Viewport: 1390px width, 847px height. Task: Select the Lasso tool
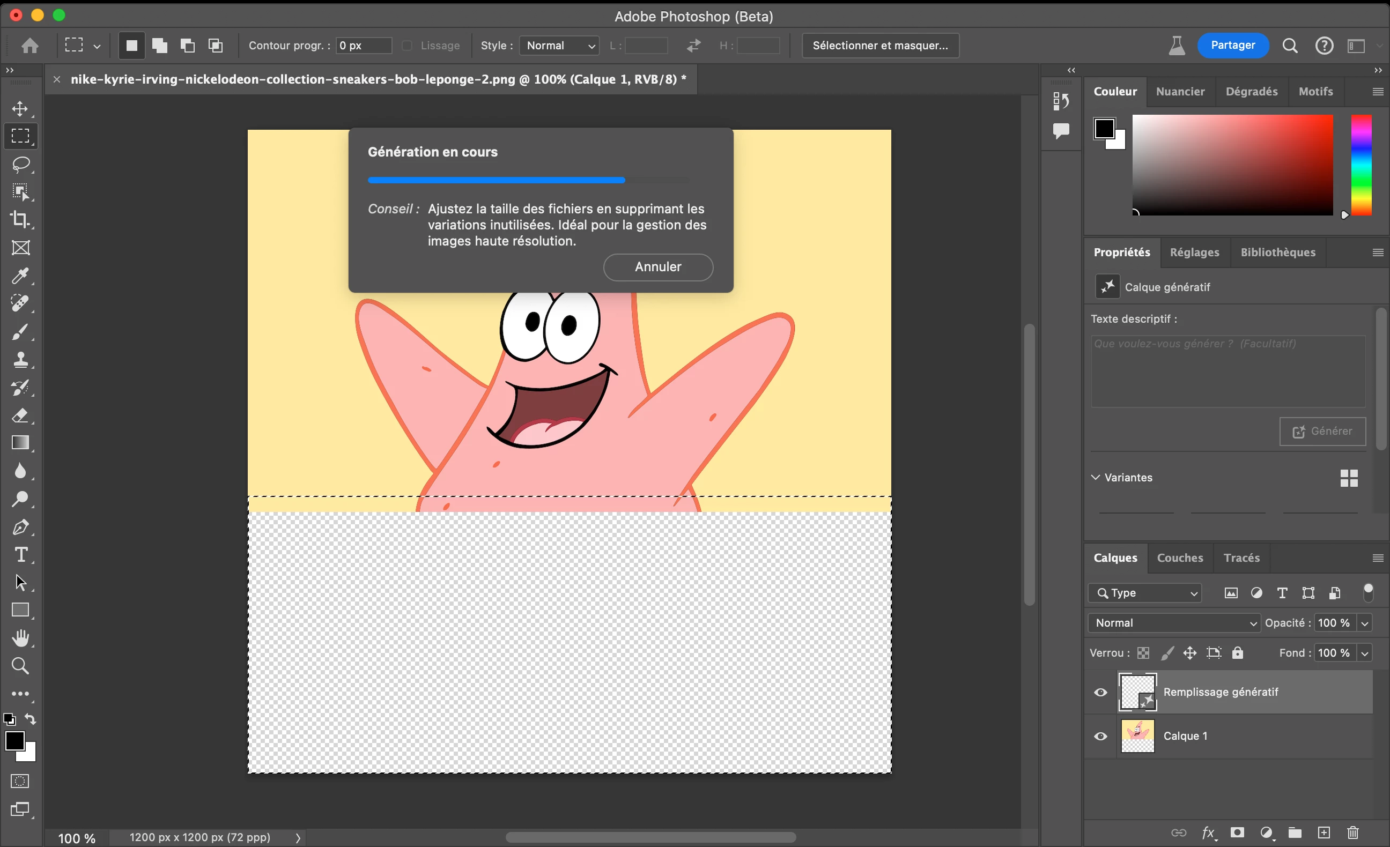pyautogui.click(x=21, y=164)
